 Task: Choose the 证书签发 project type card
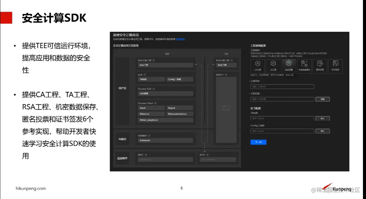pyautogui.click(x=335, y=66)
